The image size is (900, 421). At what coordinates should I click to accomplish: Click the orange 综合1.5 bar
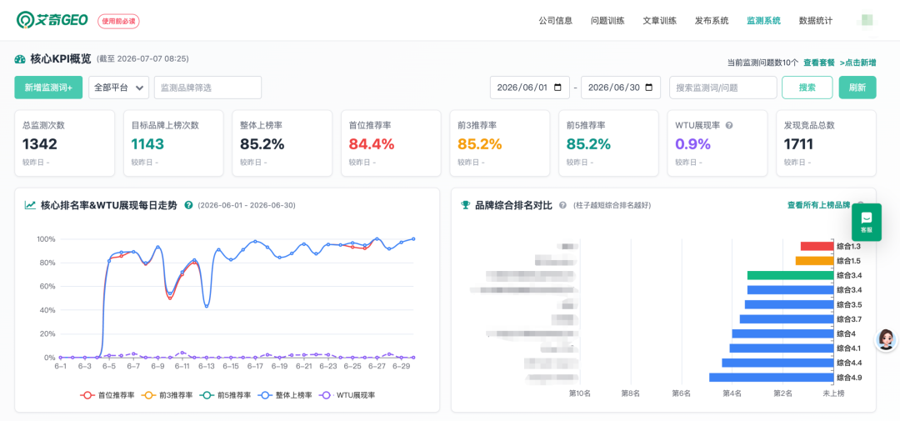pos(814,261)
